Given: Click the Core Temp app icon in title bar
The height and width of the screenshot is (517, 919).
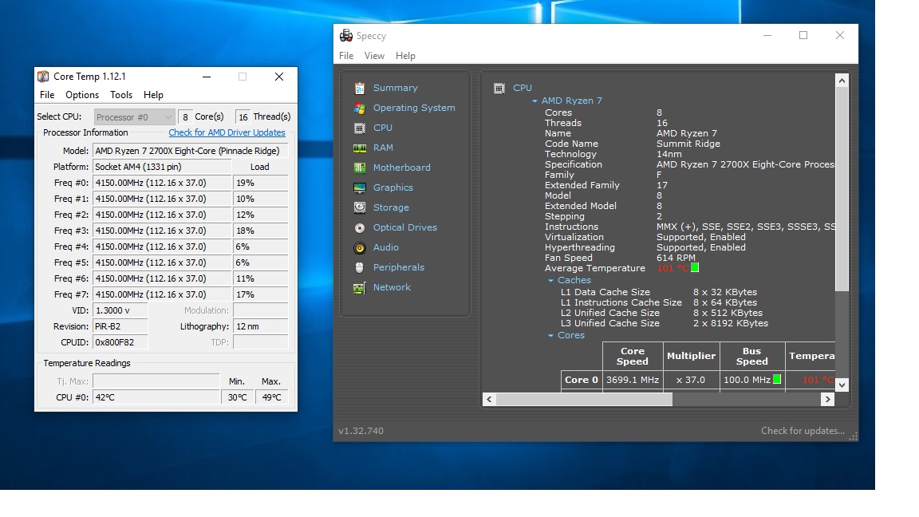Looking at the screenshot, I should (x=43, y=77).
